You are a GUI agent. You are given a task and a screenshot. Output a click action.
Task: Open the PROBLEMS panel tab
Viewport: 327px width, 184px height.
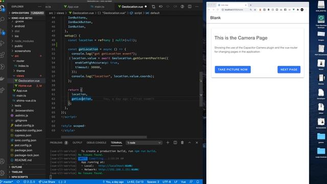coord(59,143)
